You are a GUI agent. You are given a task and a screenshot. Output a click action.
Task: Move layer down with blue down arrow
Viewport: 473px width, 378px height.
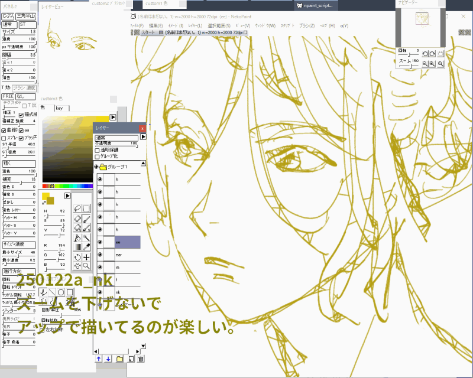[108, 359]
